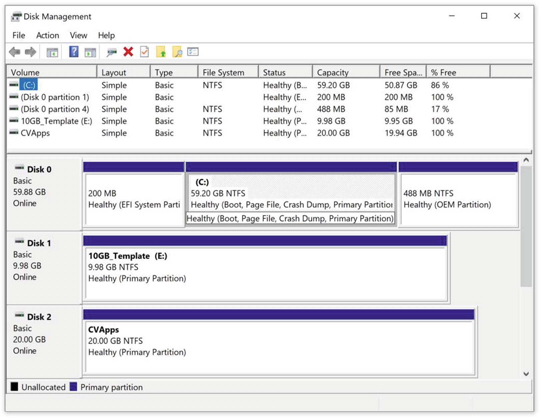Click the red X delete icon

pyautogui.click(x=128, y=52)
